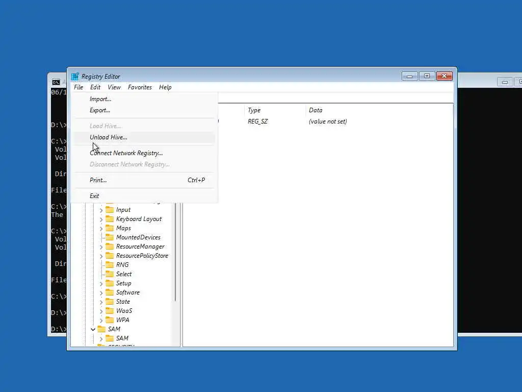Click the (value not set) data cell
522x392 pixels.
[328, 121]
